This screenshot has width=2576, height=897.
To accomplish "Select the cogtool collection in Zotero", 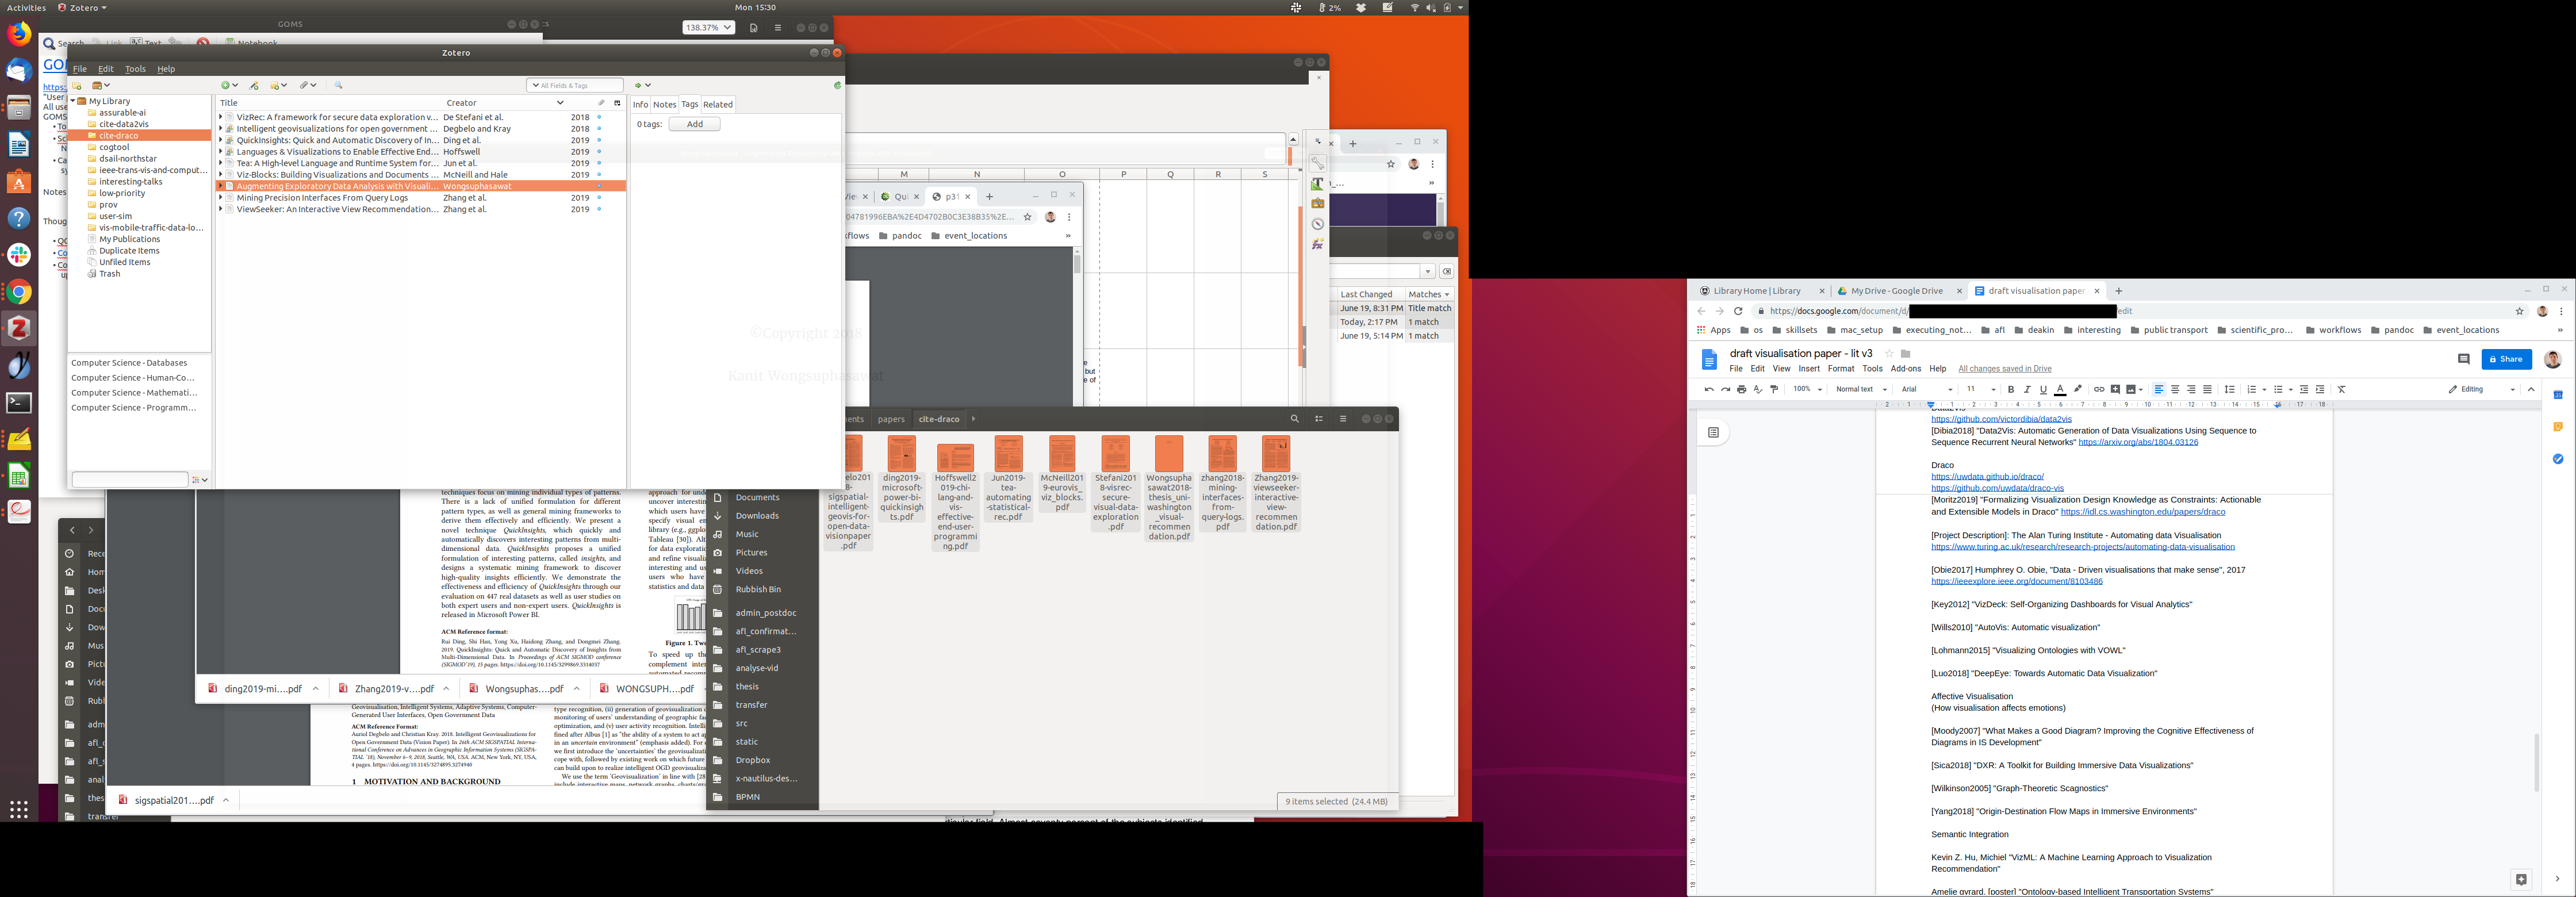I will click(x=114, y=147).
